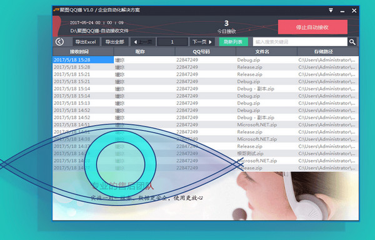375x240 pixels.
Task: Click the QQ号码 column header
Action: [206, 52]
